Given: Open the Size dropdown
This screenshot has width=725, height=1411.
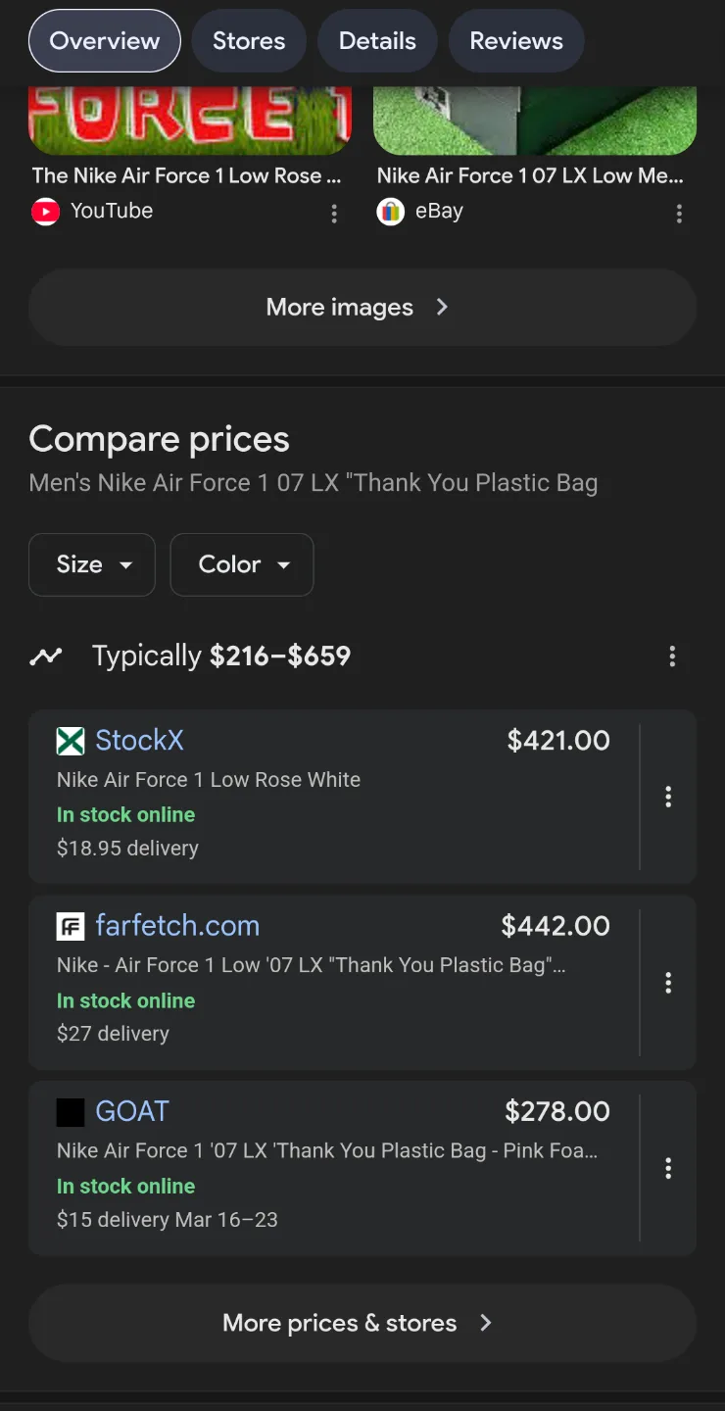Looking at the screenshot, I should point(91,564).
